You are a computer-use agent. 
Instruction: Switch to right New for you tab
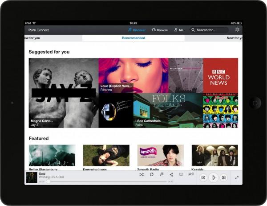click(214, 38)
